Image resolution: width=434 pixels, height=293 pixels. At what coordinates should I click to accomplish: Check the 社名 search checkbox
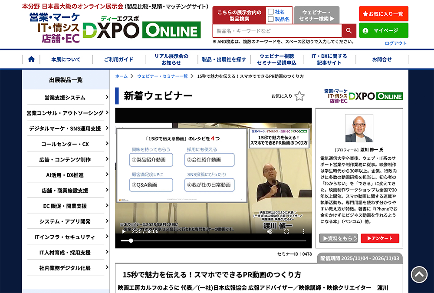271,12
